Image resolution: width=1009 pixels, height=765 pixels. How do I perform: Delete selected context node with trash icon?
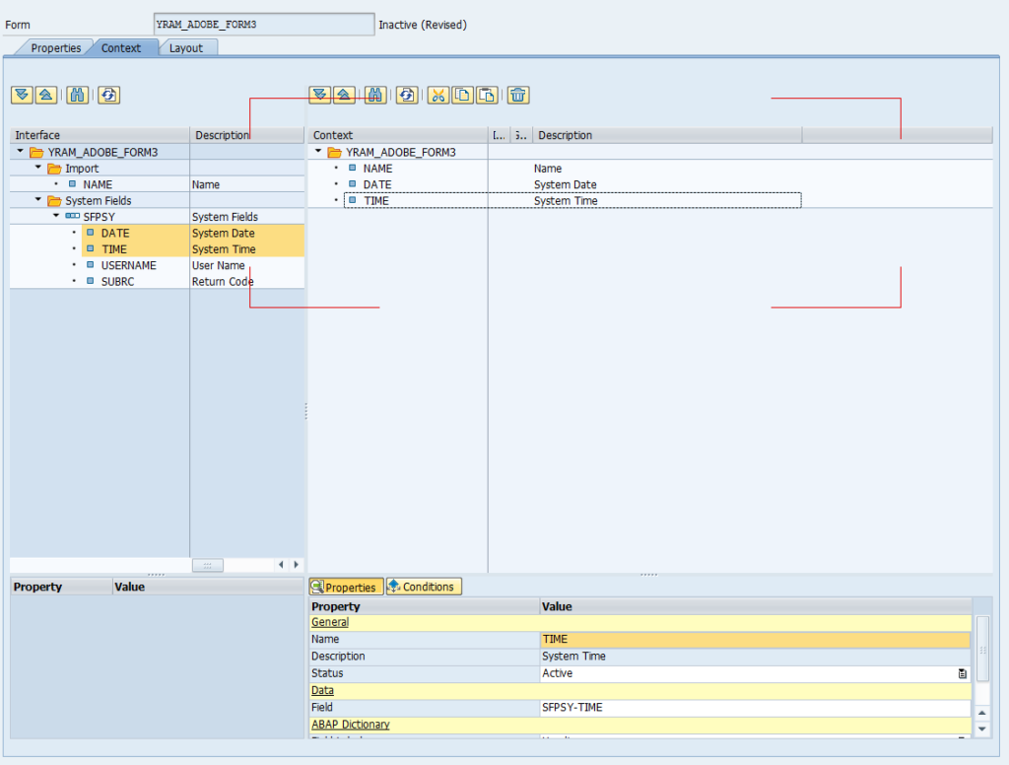(x=518, y=96)
